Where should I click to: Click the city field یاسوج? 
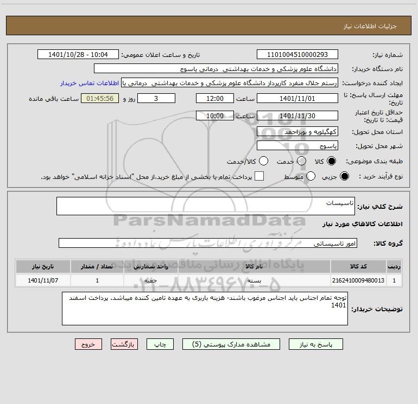(297, 145)
